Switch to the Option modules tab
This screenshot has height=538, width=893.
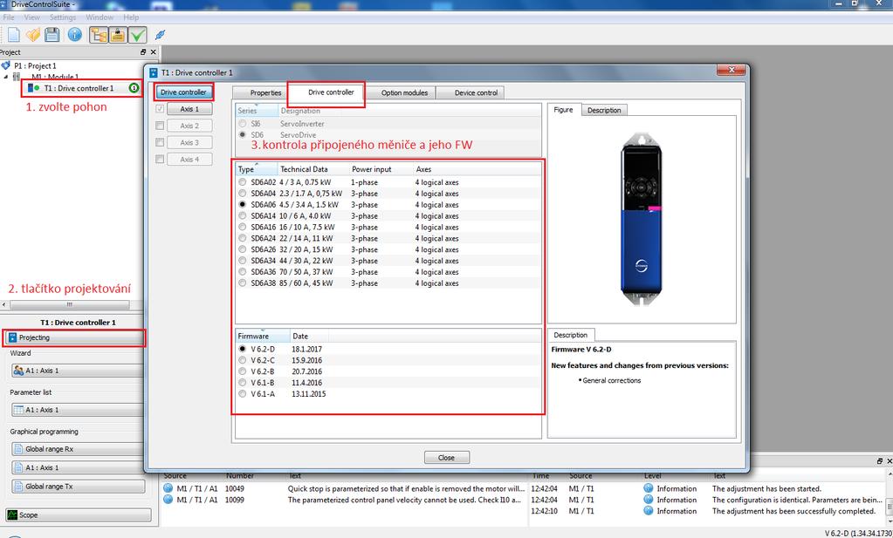point(404,92)
